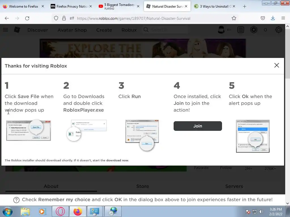Go back with the Firefox back arrow
This screenshot has width=290, height=217.
point(7,18)
